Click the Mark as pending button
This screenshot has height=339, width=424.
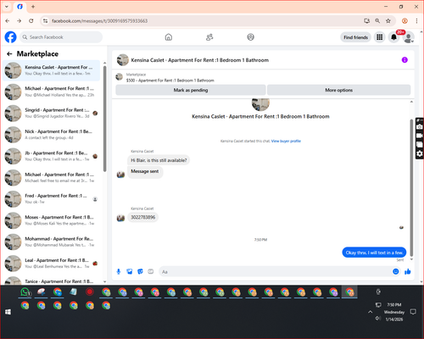(191, 90)
